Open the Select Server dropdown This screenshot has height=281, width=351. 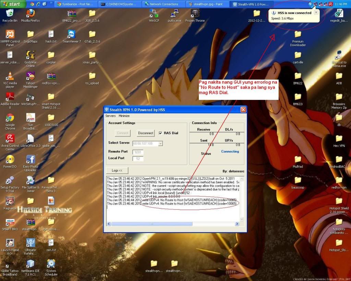point(160,143)
